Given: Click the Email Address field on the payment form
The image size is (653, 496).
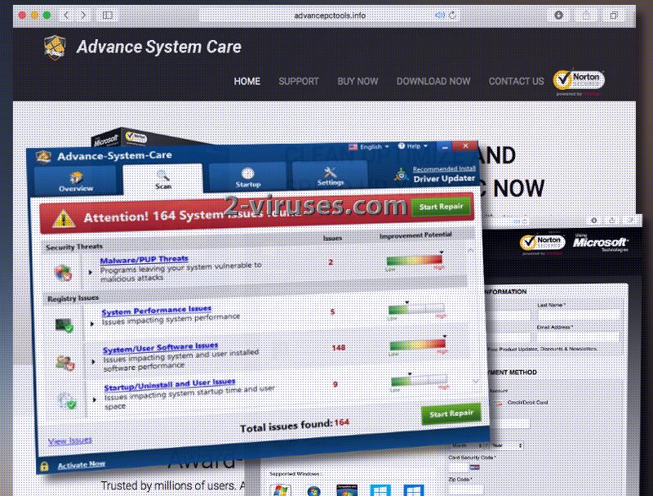Looking at the screenshot, I should tap(580, 337).
